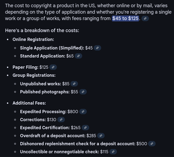Screen dimensions: 174x157
Task: Click the link chip after Paper Filing $125
Action: pyautogui.click(x=53, y=67)
